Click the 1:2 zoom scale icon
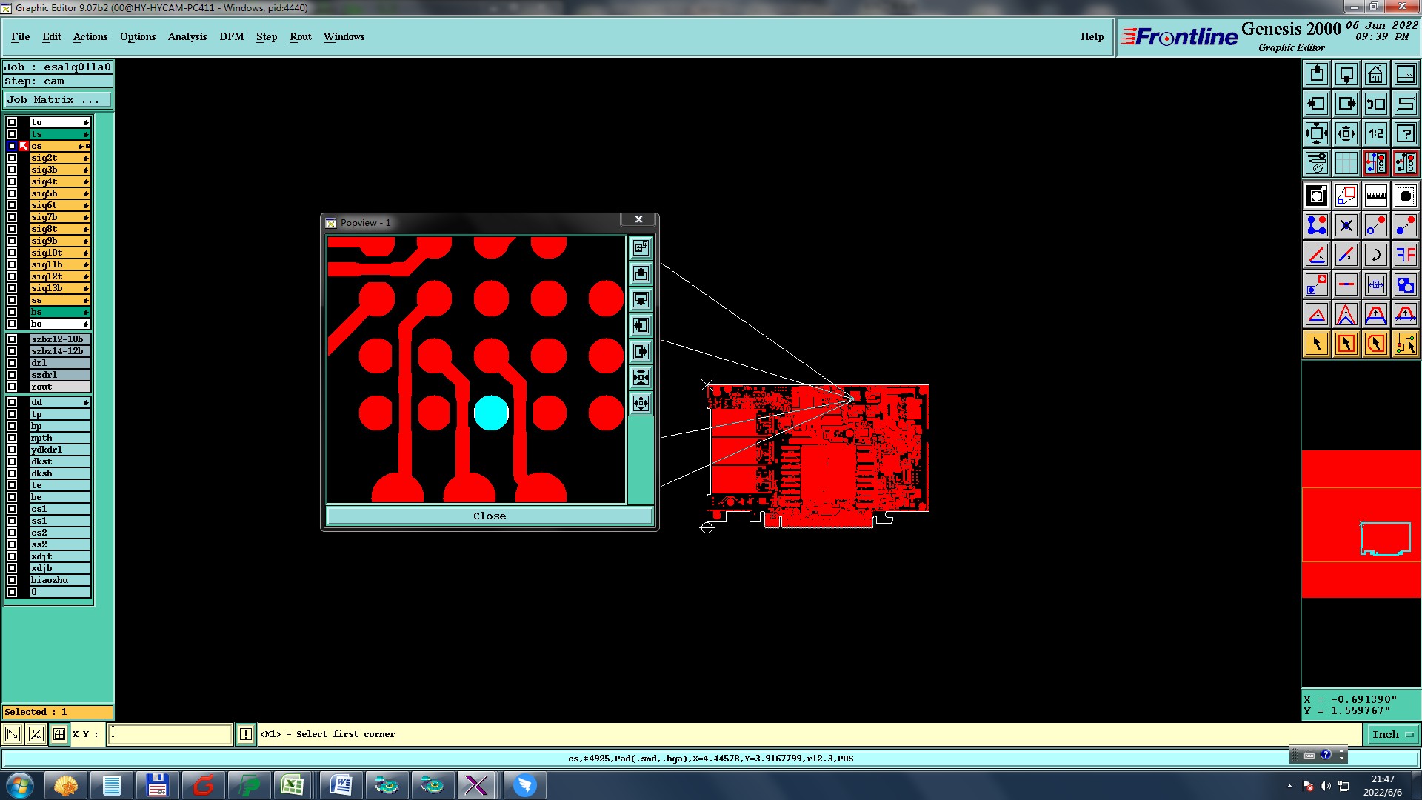The image size is (1422, 800). coord(1375,133)
